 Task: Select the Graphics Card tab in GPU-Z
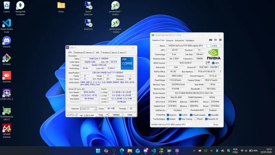coord(158,40)
